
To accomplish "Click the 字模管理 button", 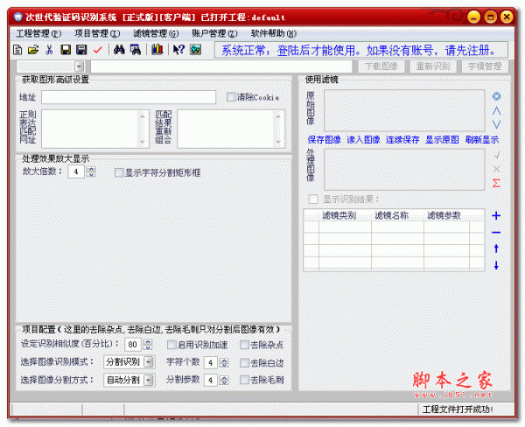I will (x=485, y=66).
